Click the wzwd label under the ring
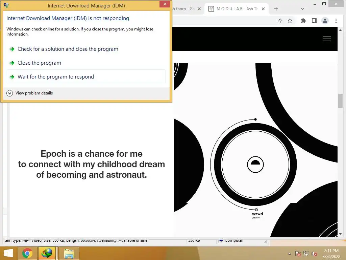The width and height of the screenshot is (346, 260). (x=257, y=214)
